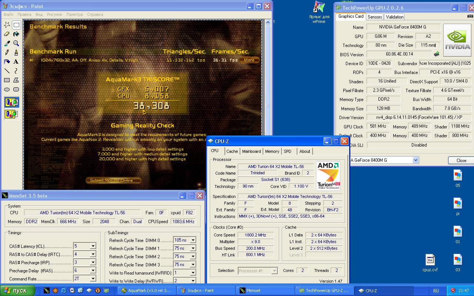Open the SPD tab in CPU-Z
This screenshot has width=474, height=296.
coord(288,151)
